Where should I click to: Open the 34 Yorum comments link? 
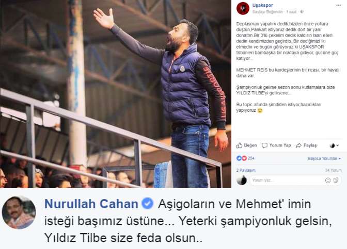point(333,170)
